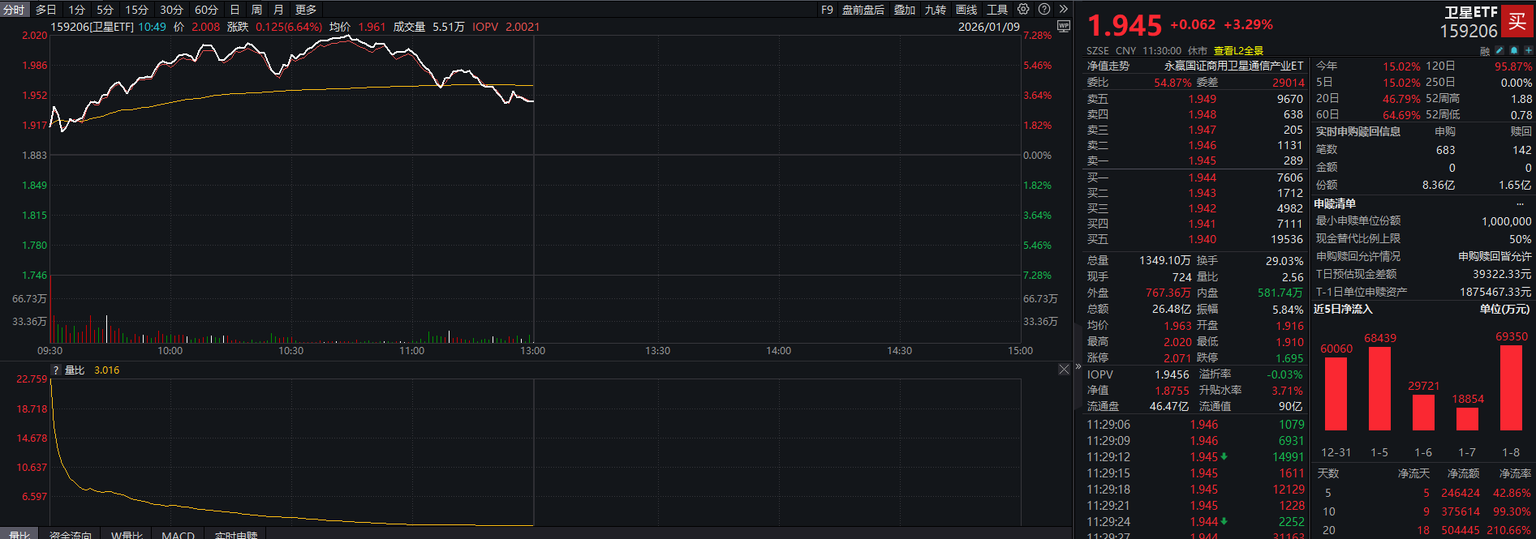The height and width of the screenshot is (539, 1536).
Task: Switch to the 日 daily chart tab
Action: pos(234,10)
